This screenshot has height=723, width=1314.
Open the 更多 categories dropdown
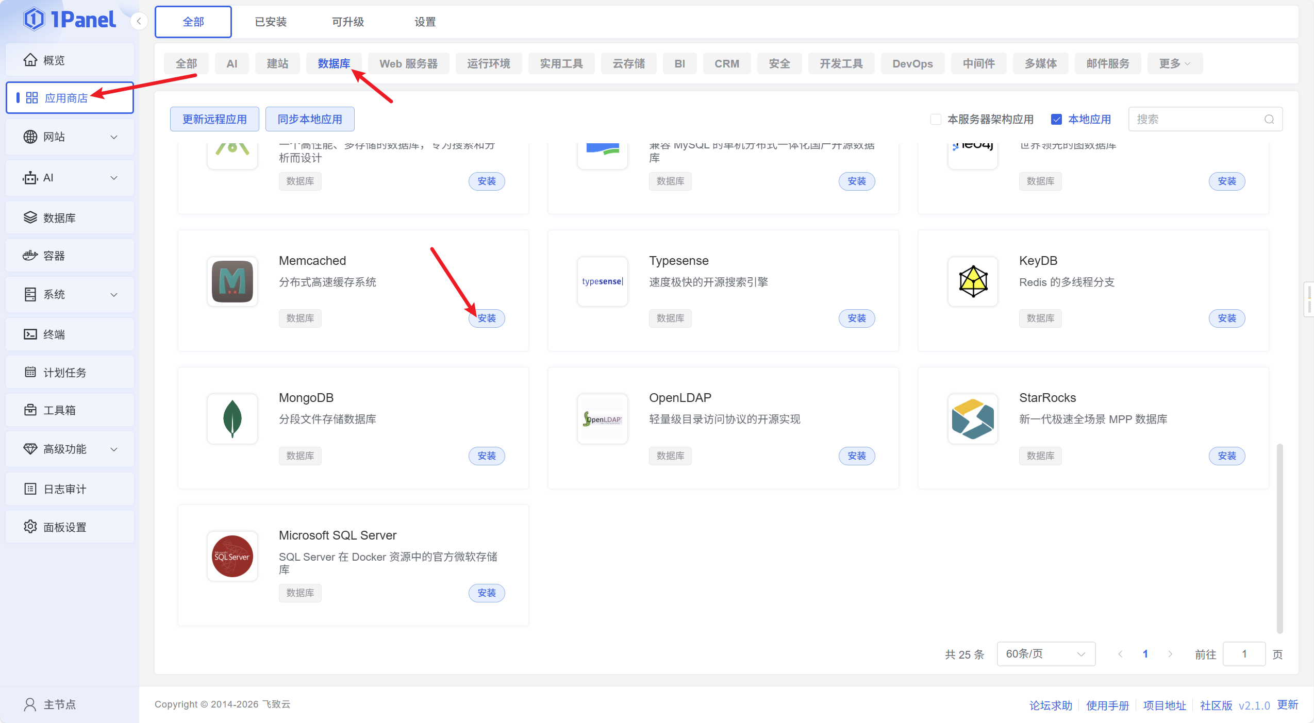point(1174,63)
